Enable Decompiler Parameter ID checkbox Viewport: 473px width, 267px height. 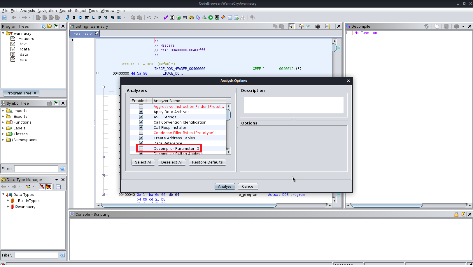[141, 148]
